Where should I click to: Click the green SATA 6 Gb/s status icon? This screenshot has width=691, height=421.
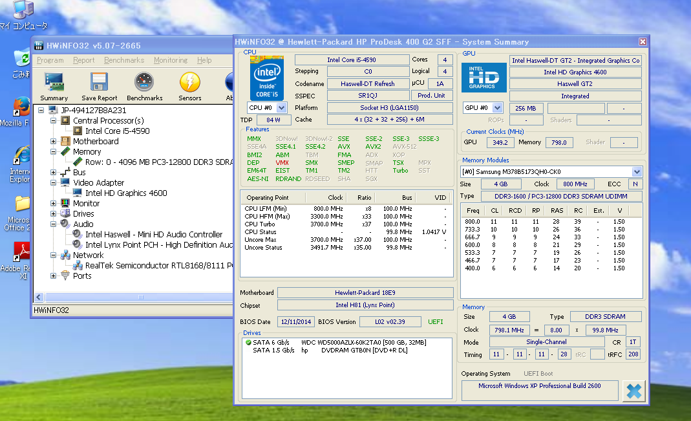point(248,342)
